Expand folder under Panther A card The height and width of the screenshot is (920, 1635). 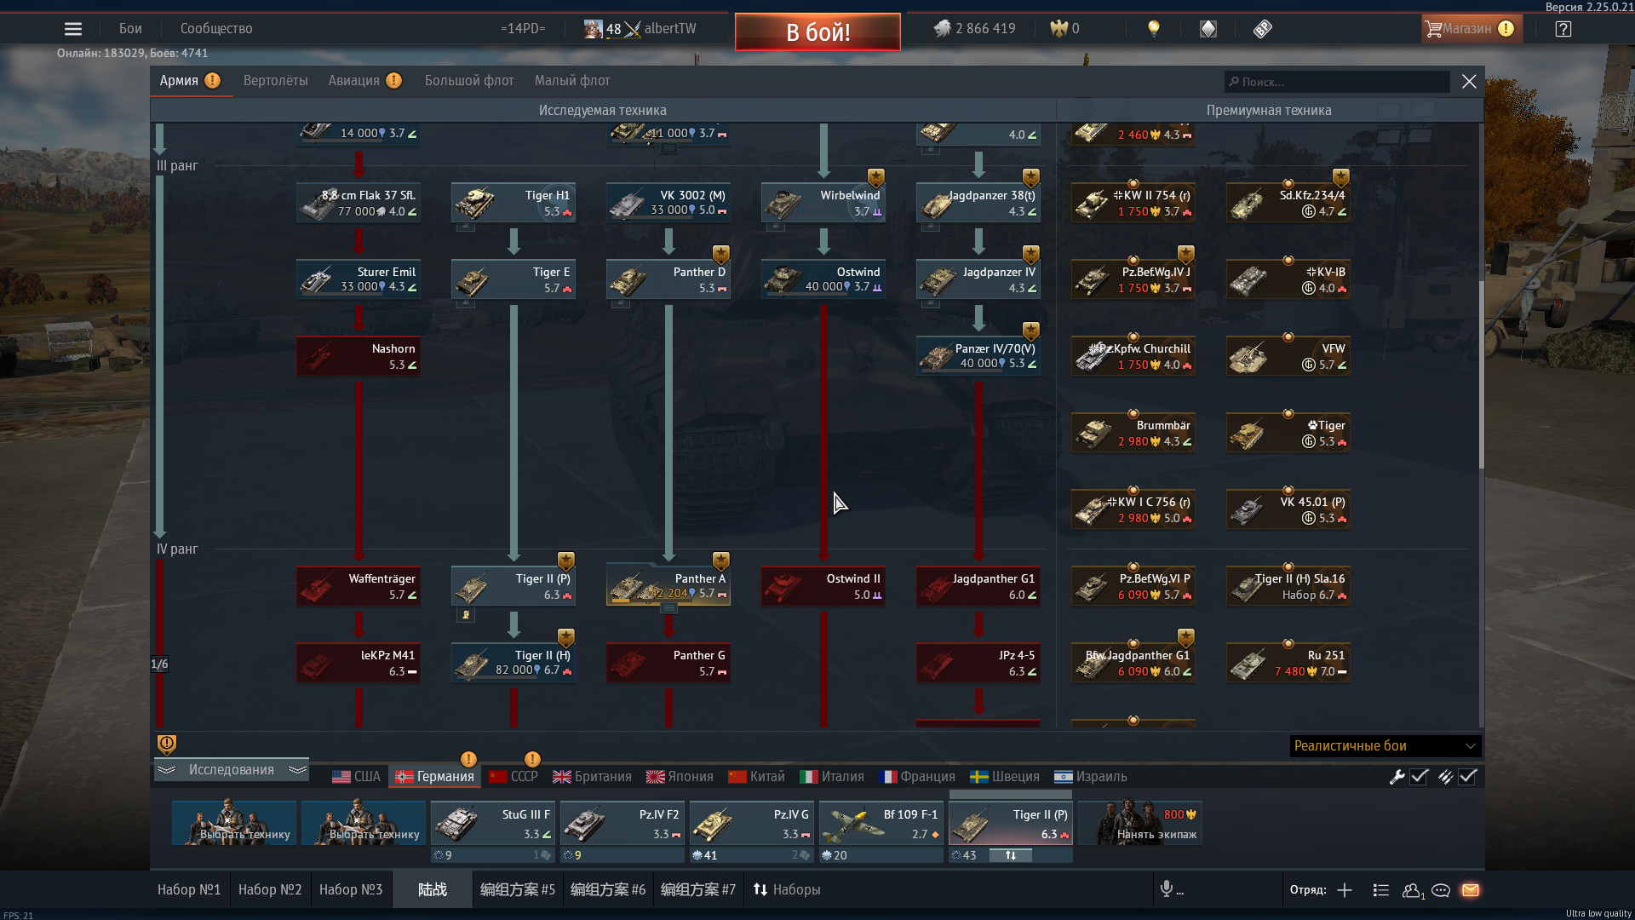pyautogui.click(x=669, y=608)
